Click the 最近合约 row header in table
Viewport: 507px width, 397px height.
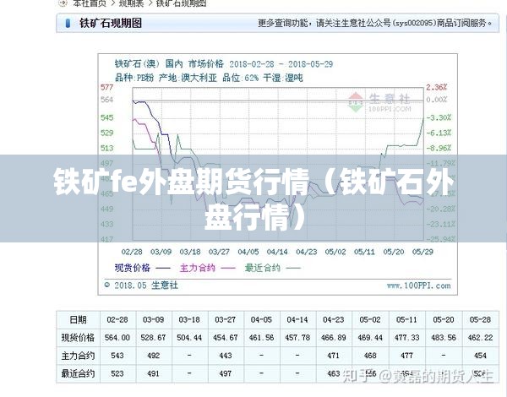(x=78, y=373)
